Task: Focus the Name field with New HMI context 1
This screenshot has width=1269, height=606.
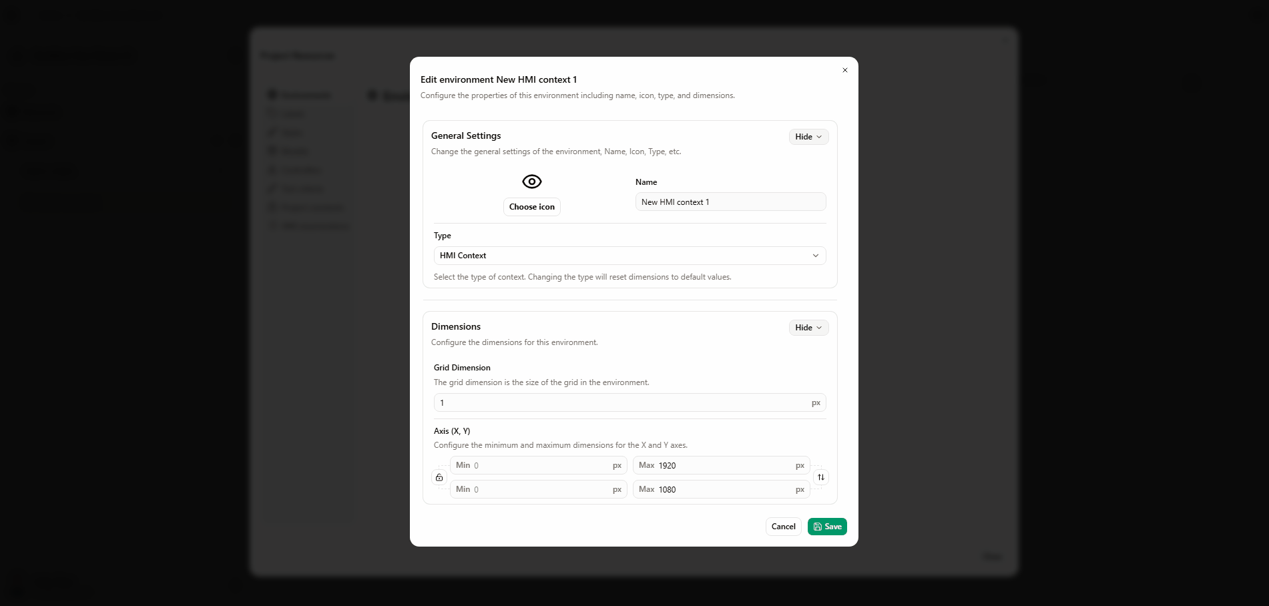Action: (x=730, y=202)
